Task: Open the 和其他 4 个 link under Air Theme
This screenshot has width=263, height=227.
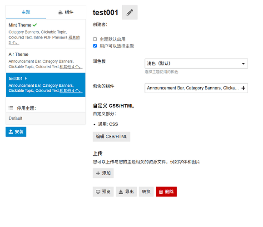Action: tap(71, 67)
